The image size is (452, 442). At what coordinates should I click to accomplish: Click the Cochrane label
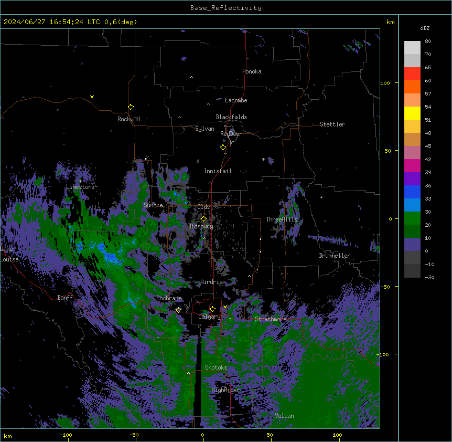click(169, 298)
